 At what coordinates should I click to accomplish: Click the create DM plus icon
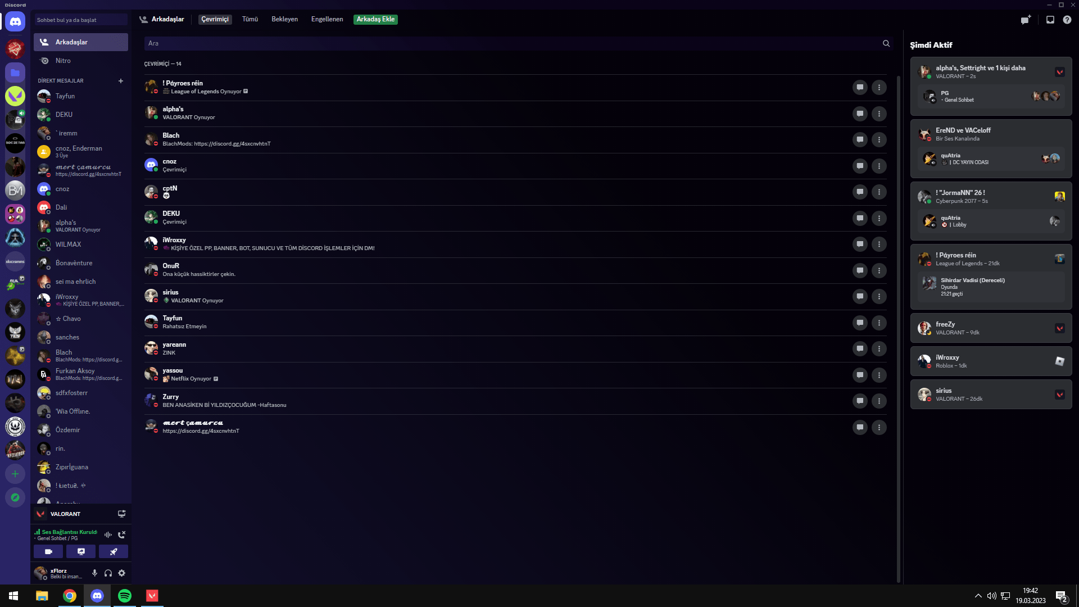120,81
